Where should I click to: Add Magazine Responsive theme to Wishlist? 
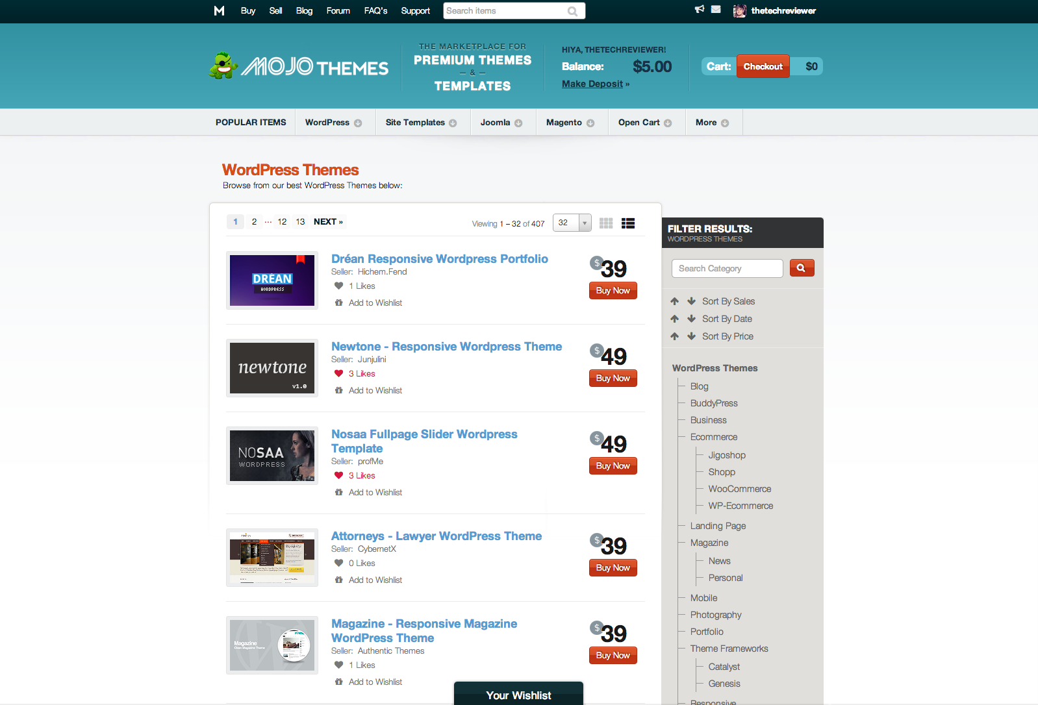tap(375, 682)
